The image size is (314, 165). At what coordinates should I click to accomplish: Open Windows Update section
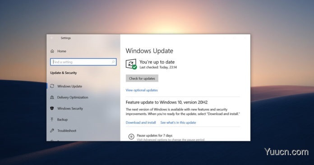click(69, 86)
